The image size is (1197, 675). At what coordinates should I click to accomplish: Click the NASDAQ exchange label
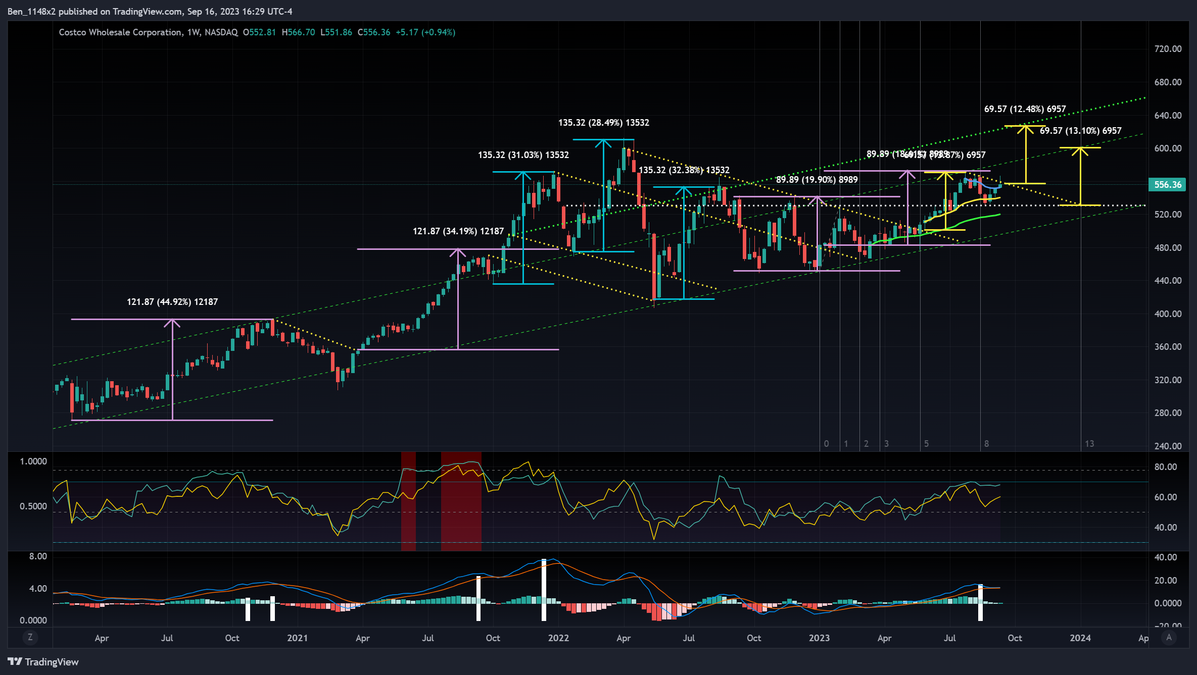[x=221, y=32]
